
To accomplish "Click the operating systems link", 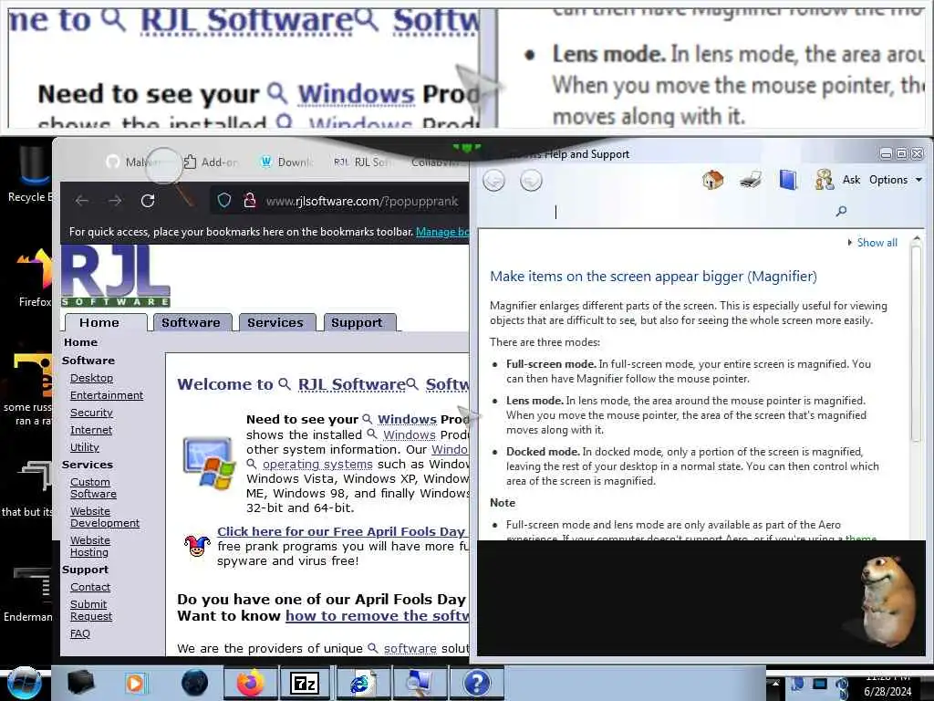I will tap(317, 464).
